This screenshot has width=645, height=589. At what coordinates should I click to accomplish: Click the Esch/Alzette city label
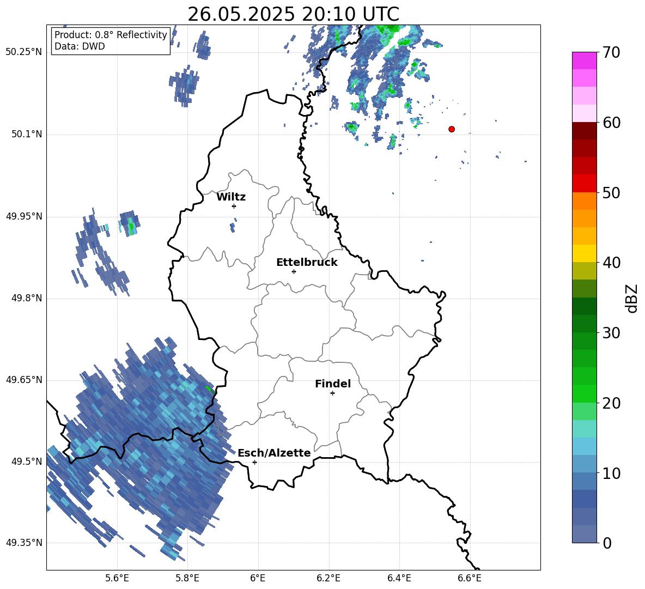(275, 453)
